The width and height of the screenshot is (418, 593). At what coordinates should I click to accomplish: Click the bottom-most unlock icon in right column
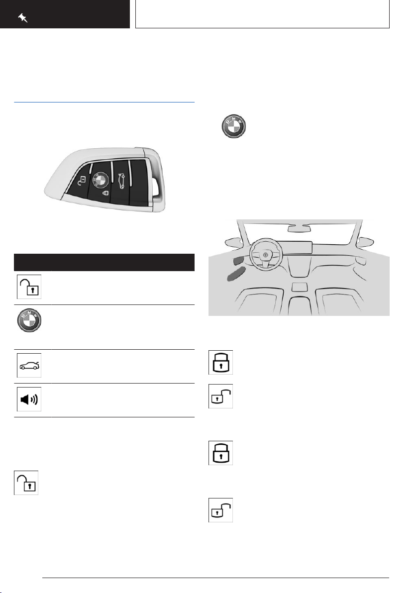click(x=220, y=510)
